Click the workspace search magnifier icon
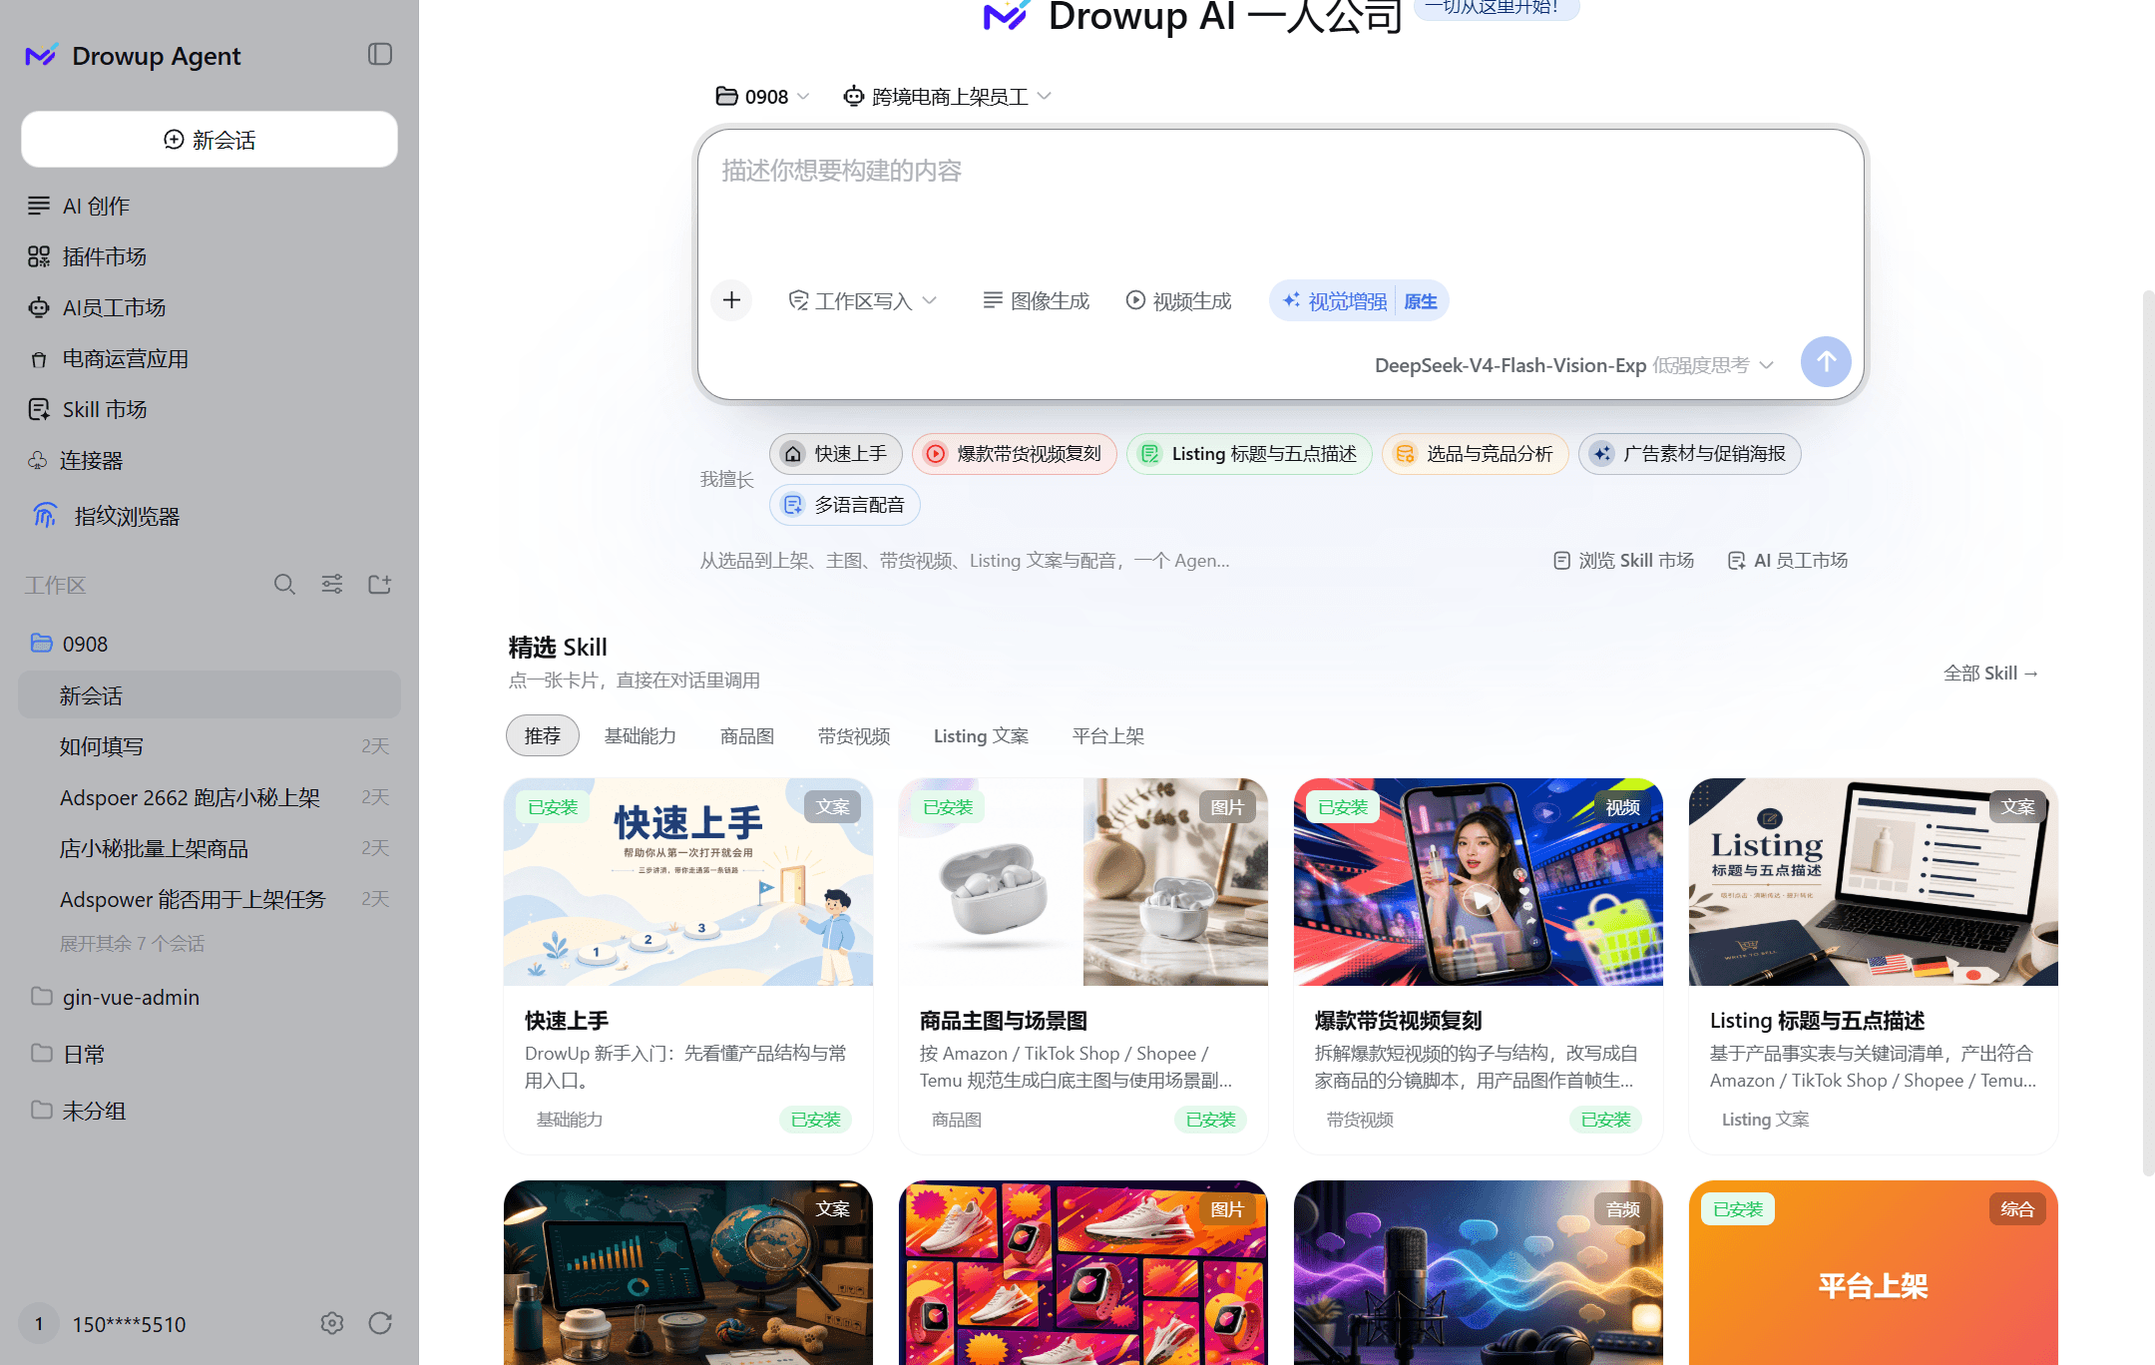Screen dimensions: 2155x1365 [x=284, y=585]
